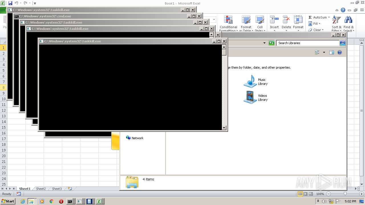Viewport: 365px width, 205px height.
Task: Open Format as Table gallery
Action: pos(246,24)
